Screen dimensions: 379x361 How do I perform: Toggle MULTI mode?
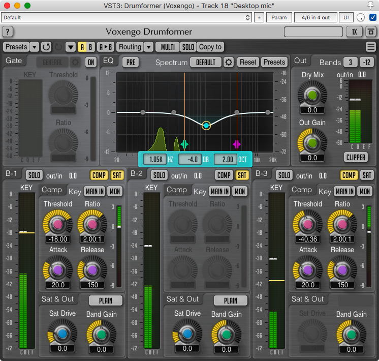[x=168, y=47]
